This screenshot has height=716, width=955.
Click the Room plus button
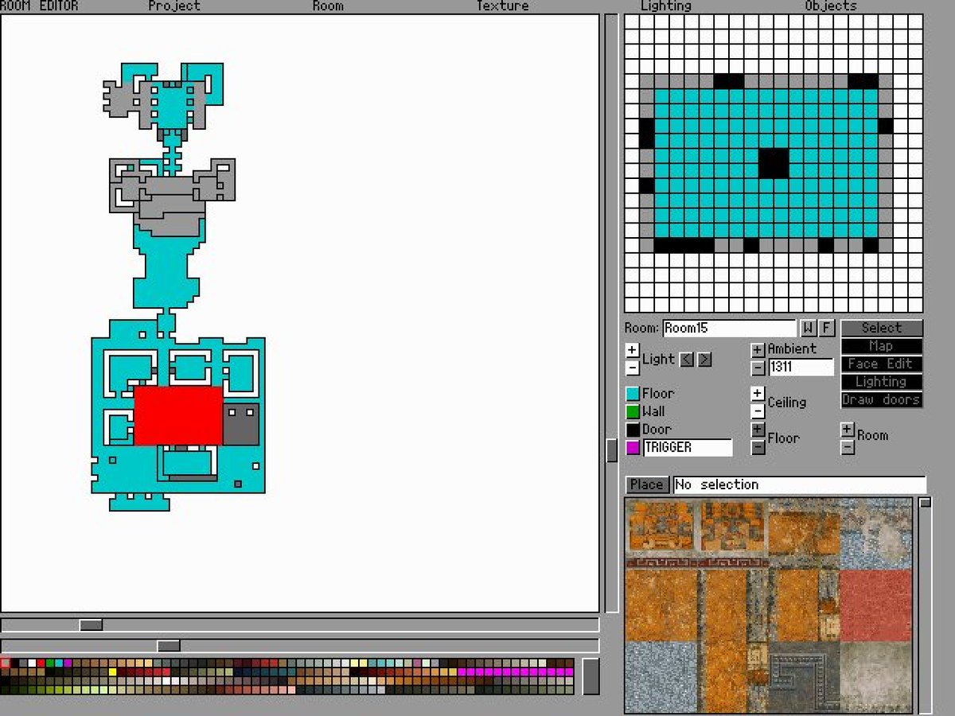point(848,430)
